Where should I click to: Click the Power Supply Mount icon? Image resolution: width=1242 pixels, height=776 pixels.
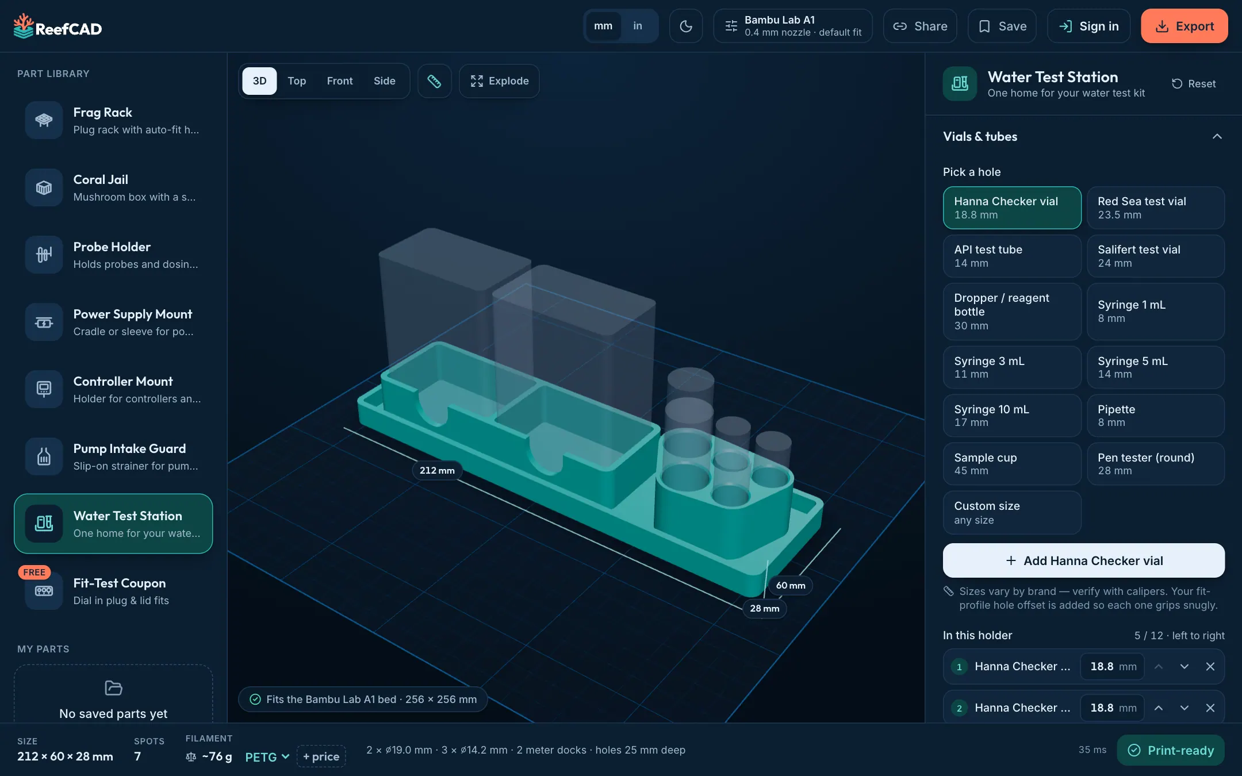coord(44,322)
